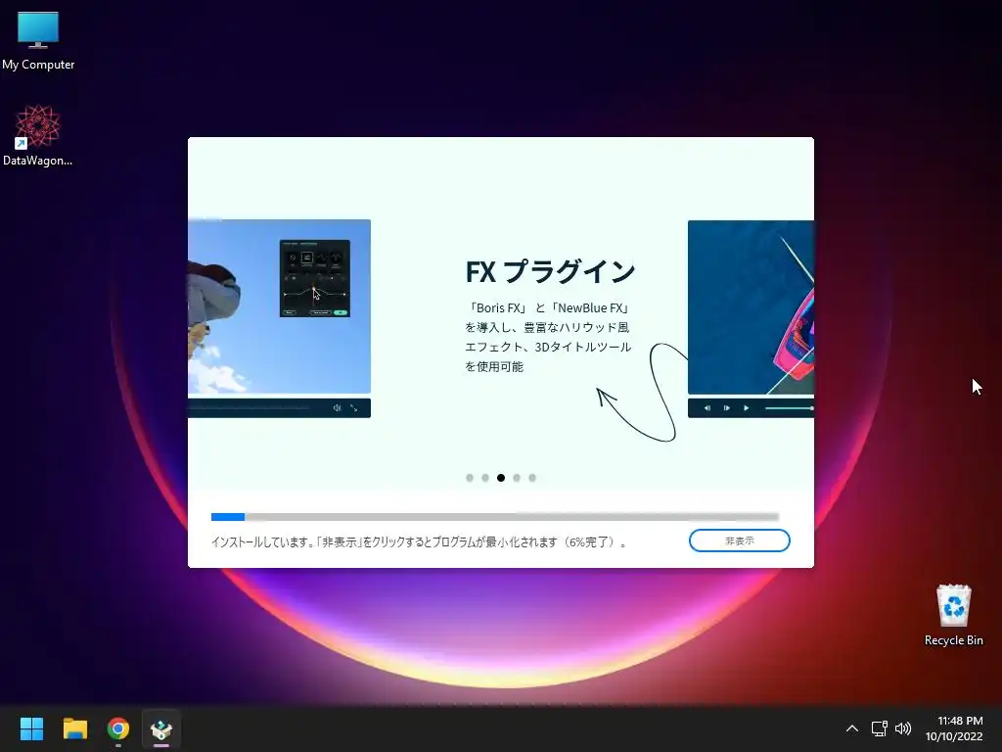1002x752 pixels.
Task: Open My Computer desktop icon
Action: coord(38,41)
